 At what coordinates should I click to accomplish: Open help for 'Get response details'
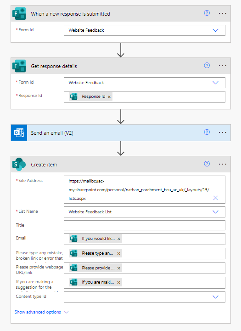pos(207,65)
